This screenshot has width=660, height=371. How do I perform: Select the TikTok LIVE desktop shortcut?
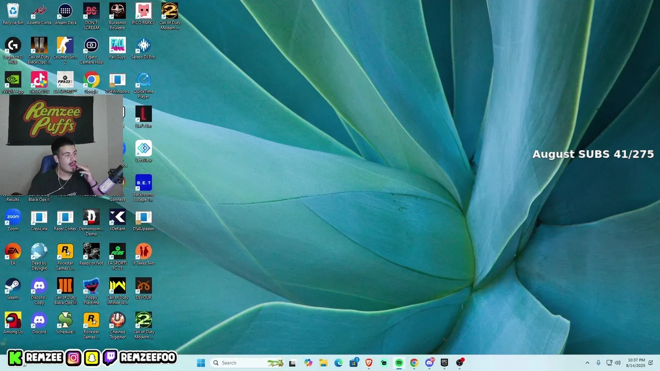coord(39,82)
